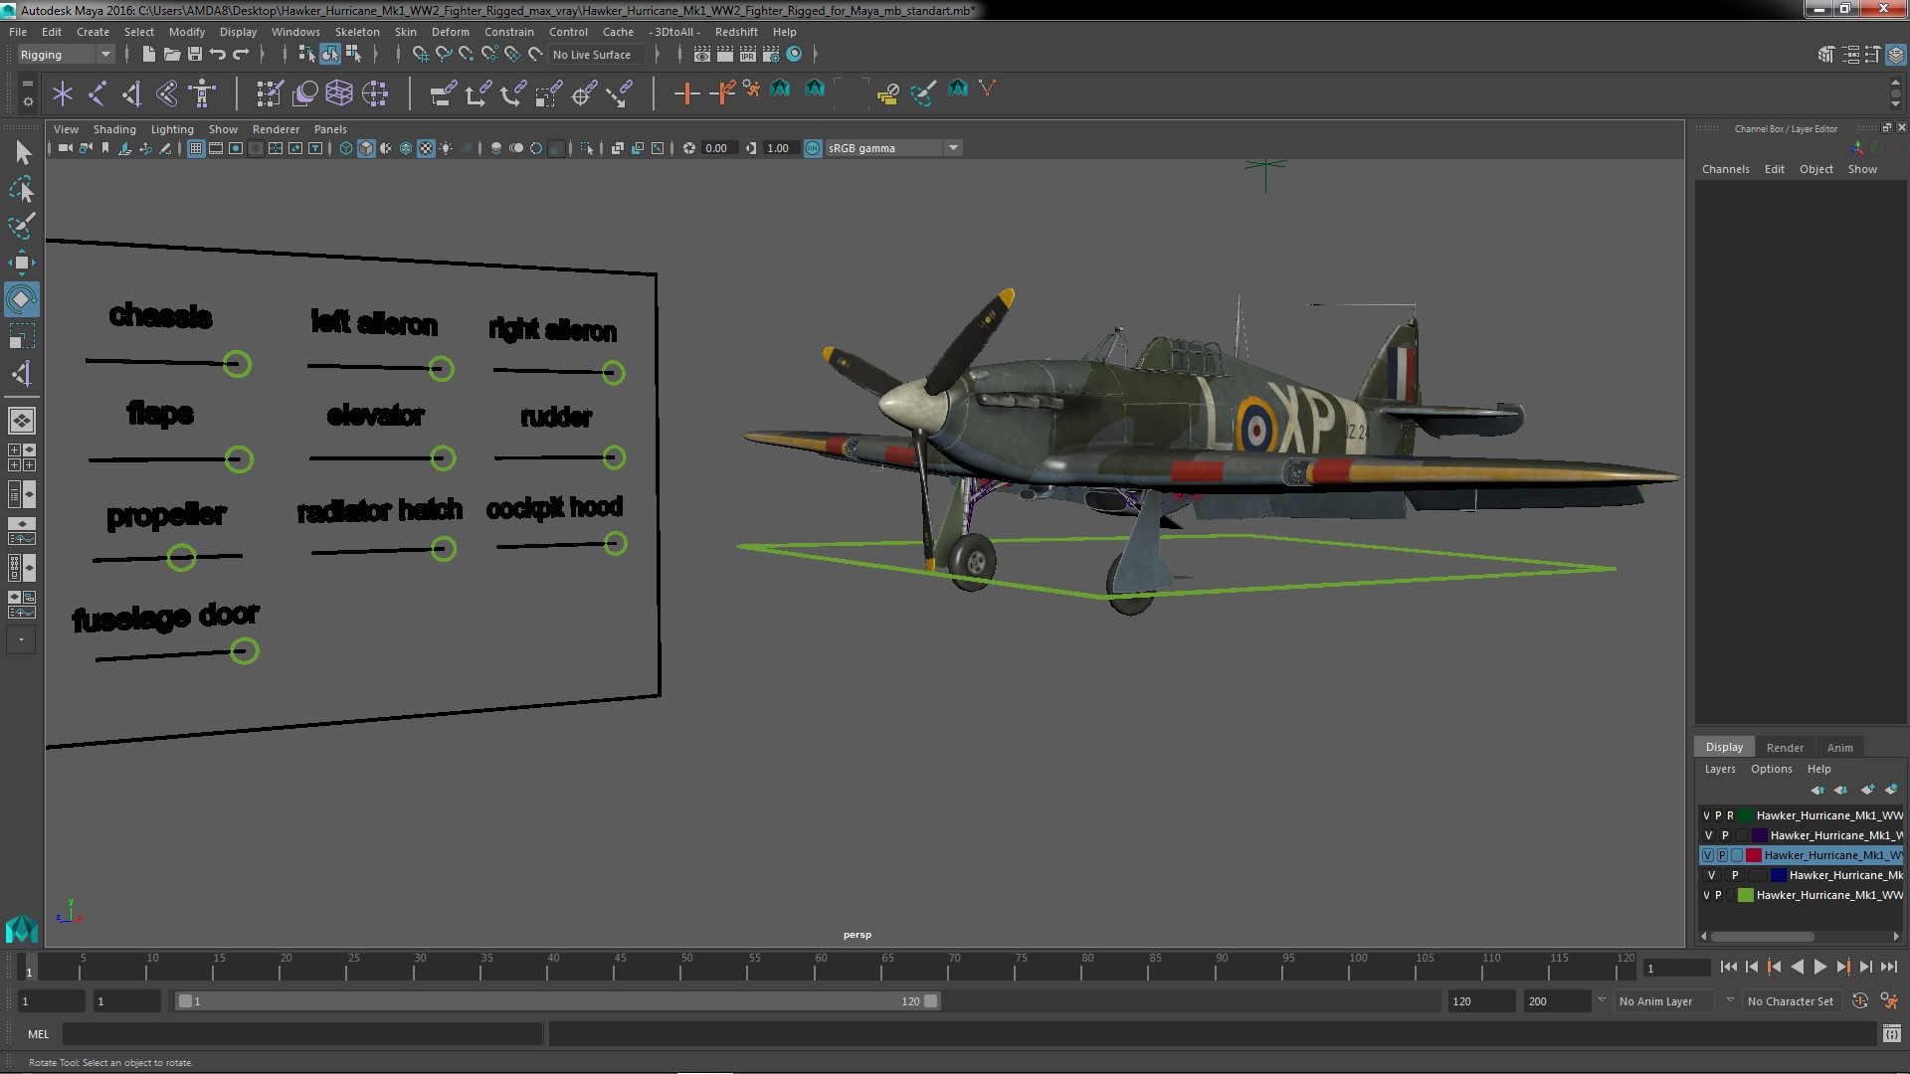Click the red layer color swatch
This screenshot has height=1074, width=1910.
click(1754, 855)
